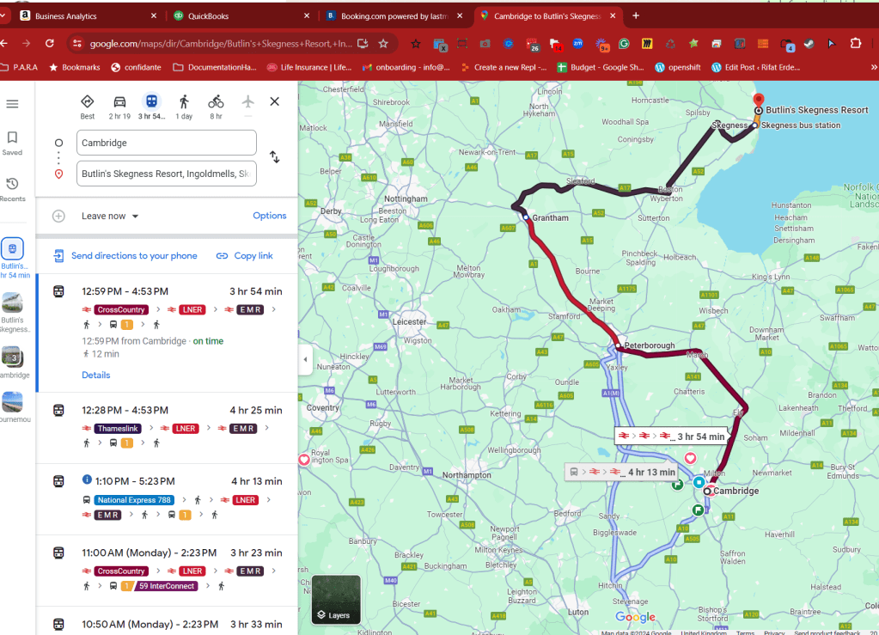This screenshot has height=635, width=879.
Task: Reverse starting point and destination
Action: [x=274, y=157]
